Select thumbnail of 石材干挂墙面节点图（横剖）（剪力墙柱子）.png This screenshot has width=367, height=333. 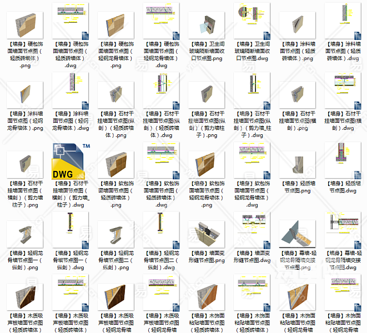(25, 165)
